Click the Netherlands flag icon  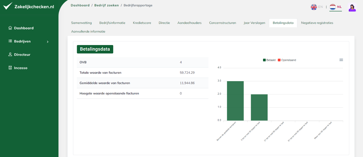pos(333,7)
